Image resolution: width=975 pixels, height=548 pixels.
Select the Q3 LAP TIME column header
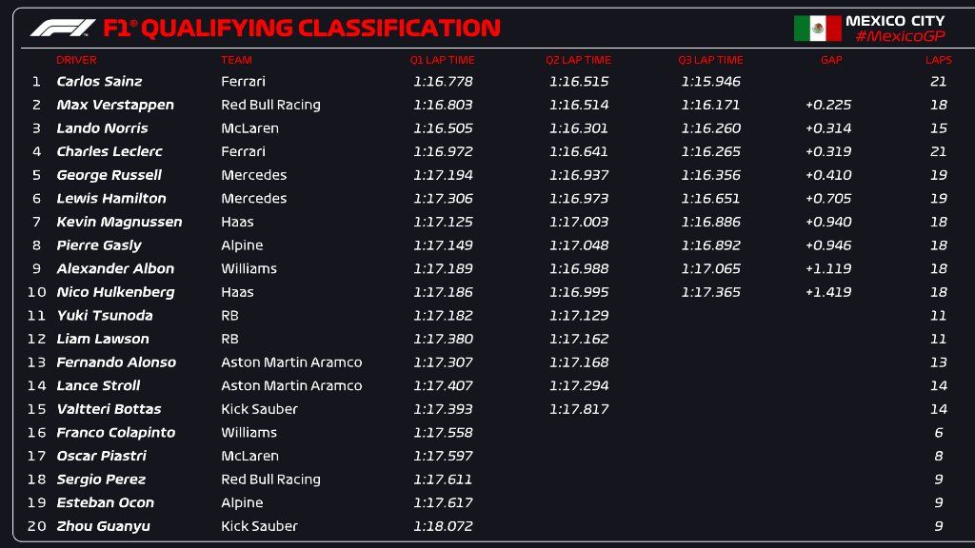710,60
